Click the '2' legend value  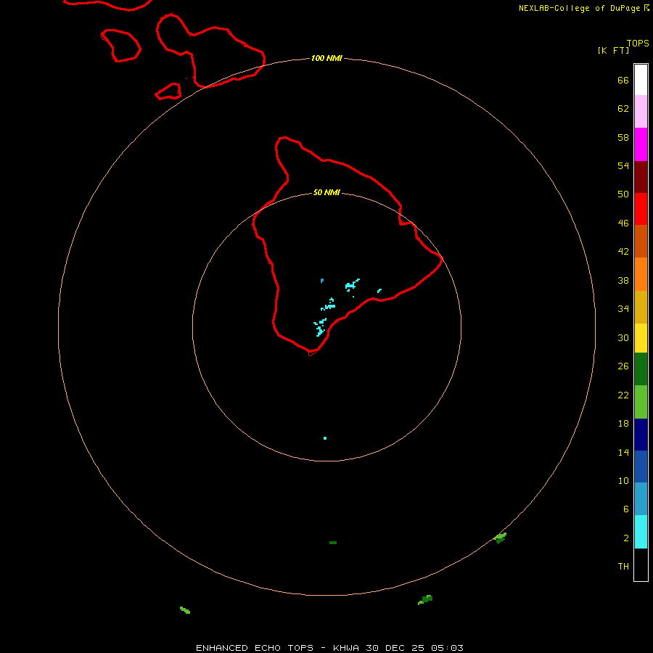point(626,538)
